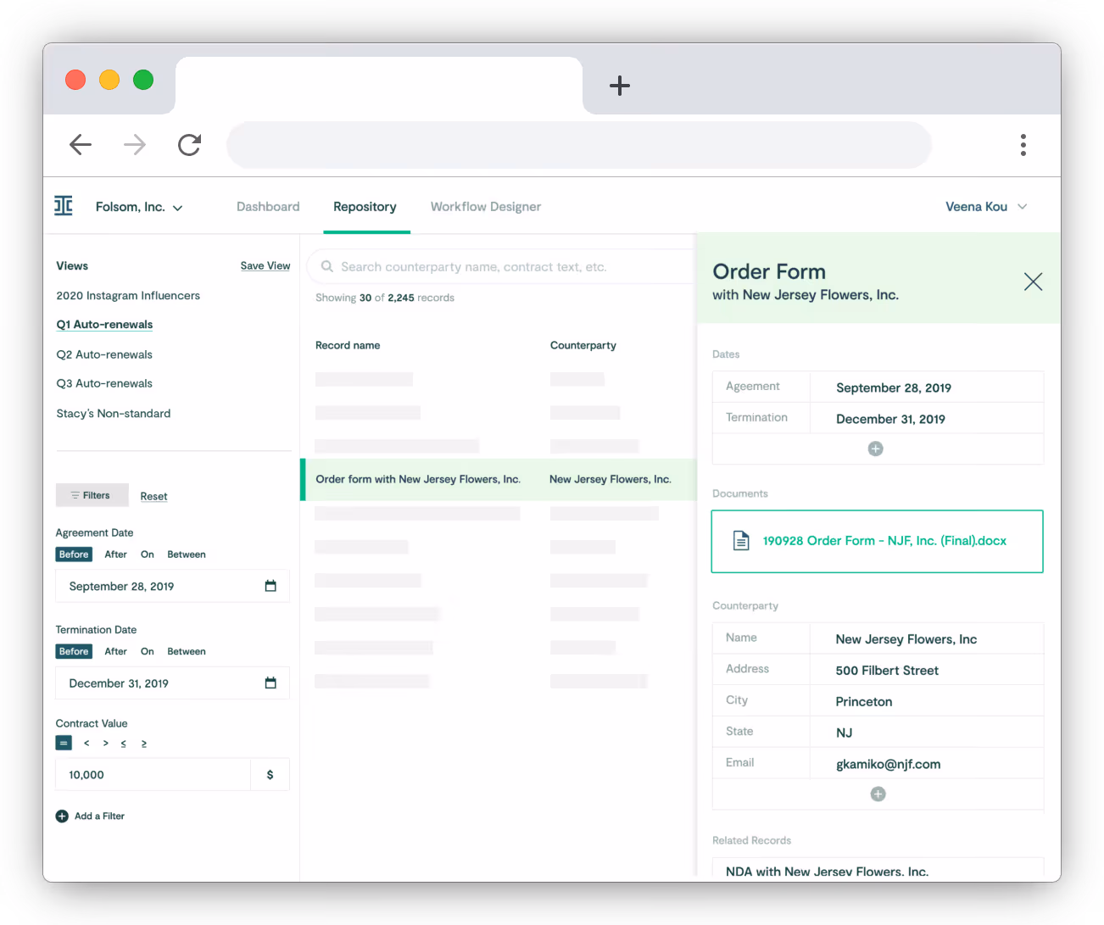Screen dimensions: 1104x925
Task: Open Agreement Date calendar picker
Action: point(270,586)
